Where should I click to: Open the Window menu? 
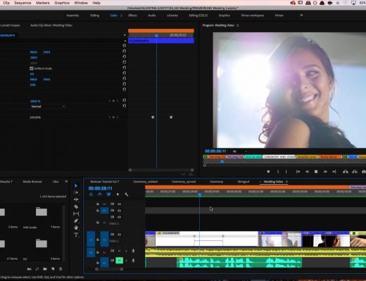coord(81,3)
